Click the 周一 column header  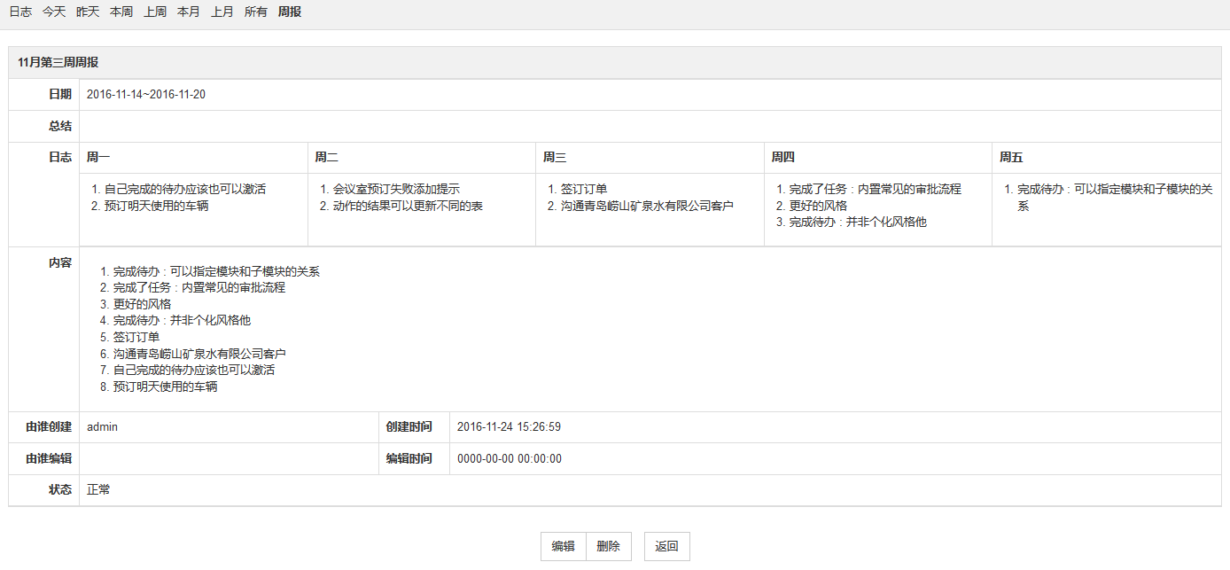click(x=98, y=158)
